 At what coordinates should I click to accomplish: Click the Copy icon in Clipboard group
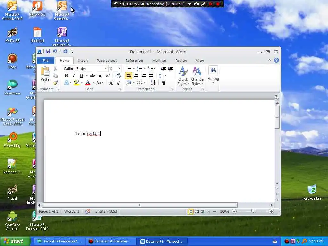pyautogui.click(x=55, y=76)
